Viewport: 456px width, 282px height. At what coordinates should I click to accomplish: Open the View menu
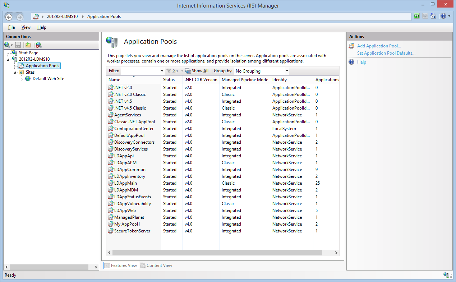[26, 27]
